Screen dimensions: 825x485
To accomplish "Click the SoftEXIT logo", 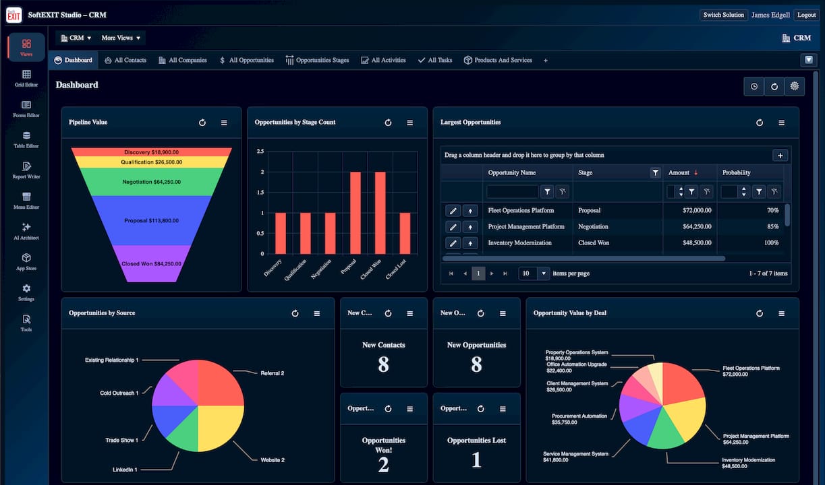I will (13, 14).
